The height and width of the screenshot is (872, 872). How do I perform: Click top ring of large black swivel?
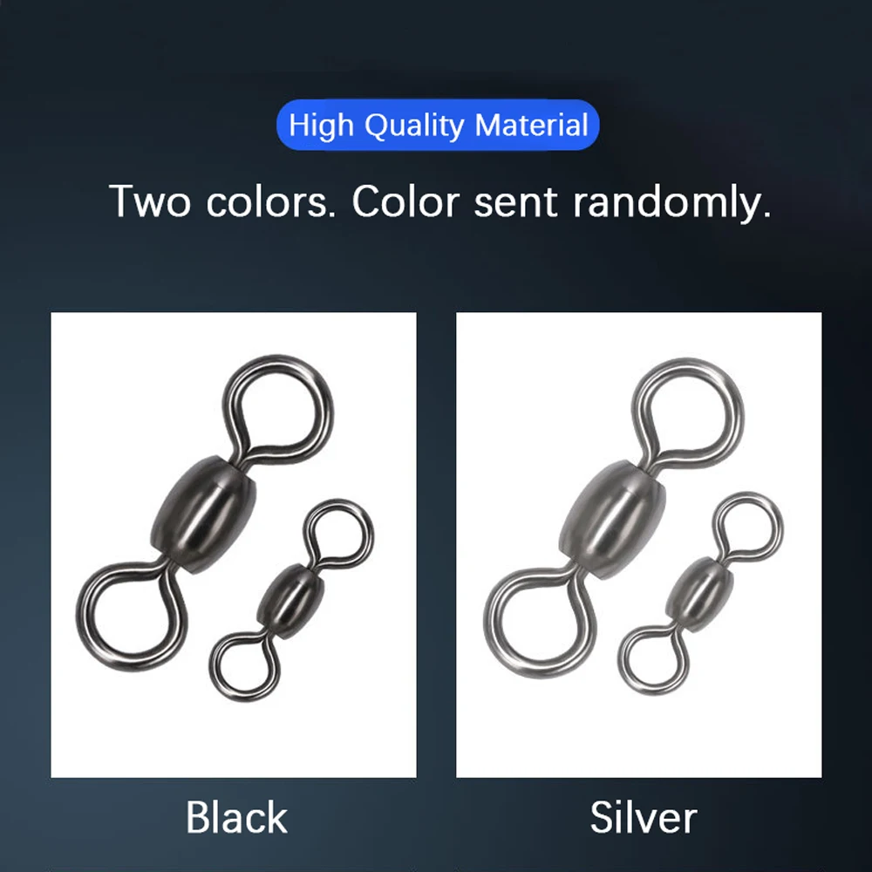(278, 411)
